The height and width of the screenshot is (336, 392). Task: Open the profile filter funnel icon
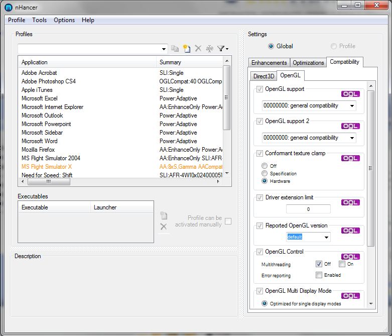click(222, 49)
